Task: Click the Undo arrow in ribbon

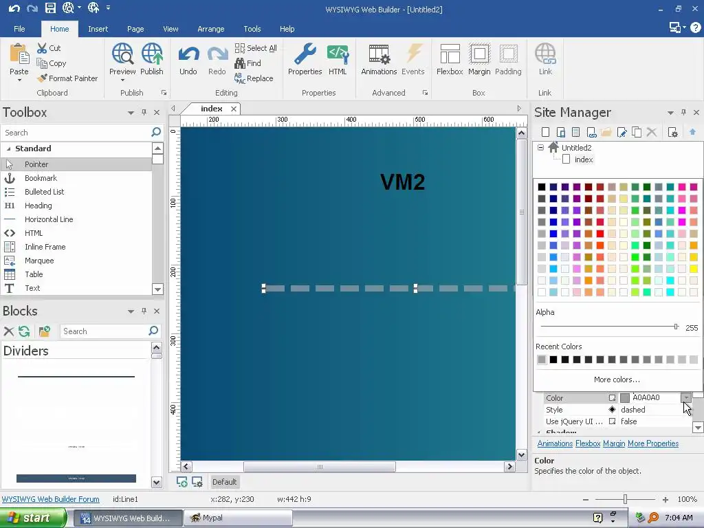Action: (188, 55)
